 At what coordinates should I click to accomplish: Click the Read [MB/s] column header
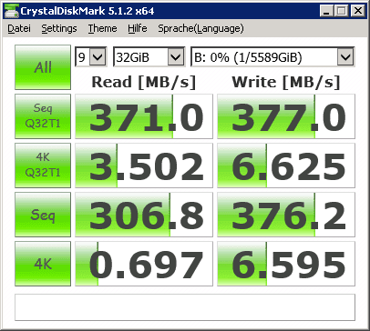[144, 82]
